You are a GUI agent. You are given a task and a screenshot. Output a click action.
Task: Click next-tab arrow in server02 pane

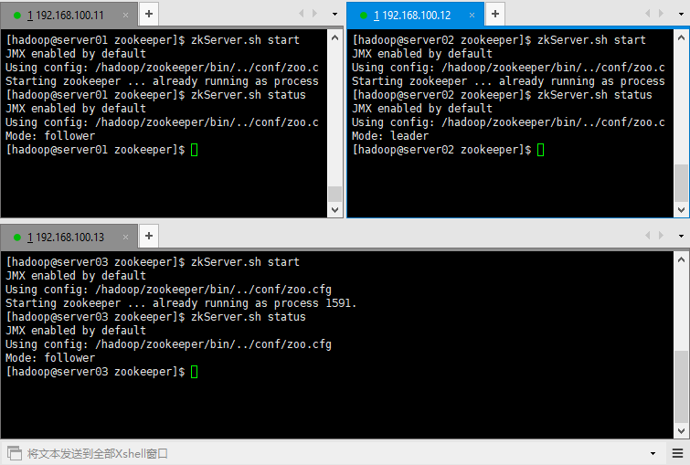[x=661, y=14]
